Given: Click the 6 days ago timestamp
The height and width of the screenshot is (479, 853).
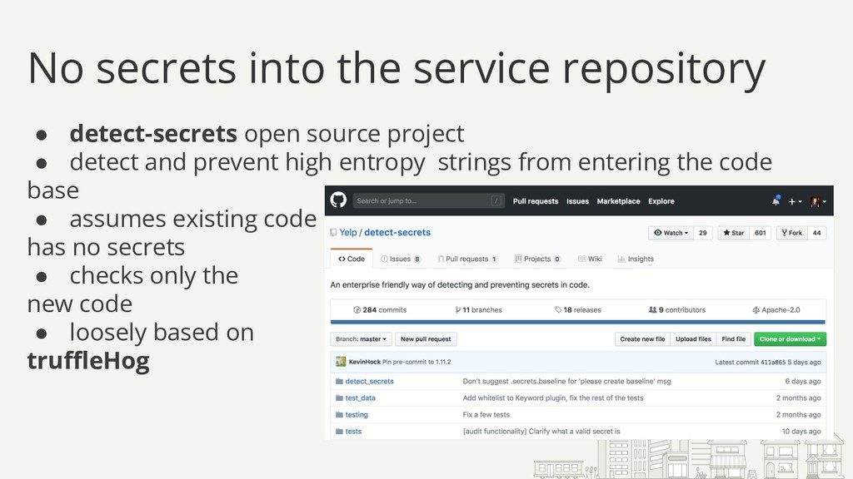Looking at the screenshot, I should pos(802,382).
